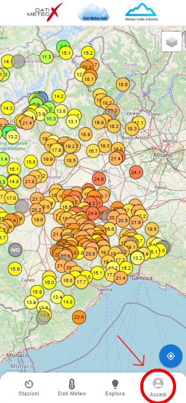The height and width of the screenshot is (403, 186).
Task: Select the 18.5 station marker
Action: pos(71,161)
